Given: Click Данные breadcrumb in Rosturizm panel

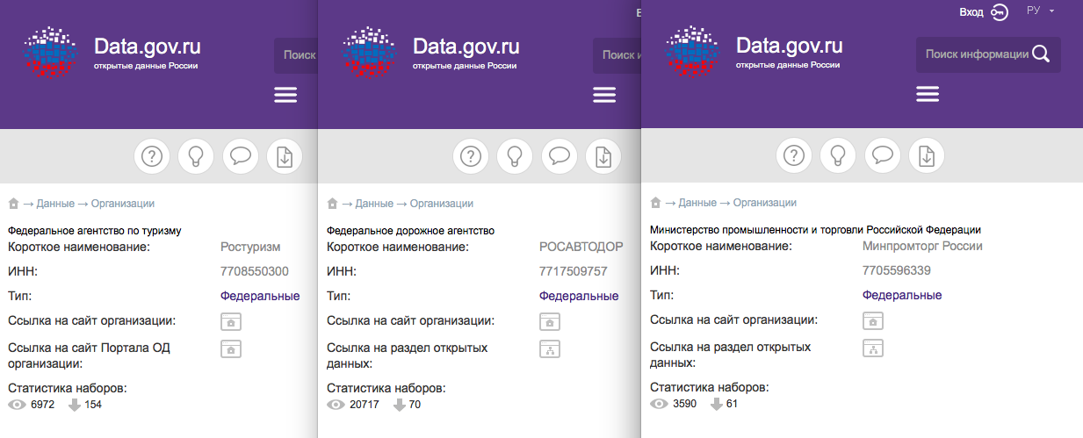Looking at the screenshot, I should tap(55, 204).
